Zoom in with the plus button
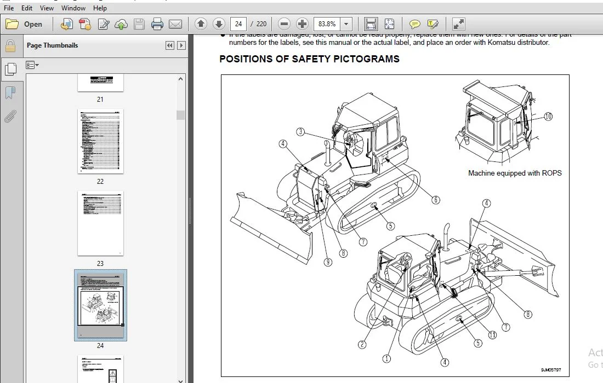Image resolution: width=603 pixels, height=383 pixels. pos(302,24)
